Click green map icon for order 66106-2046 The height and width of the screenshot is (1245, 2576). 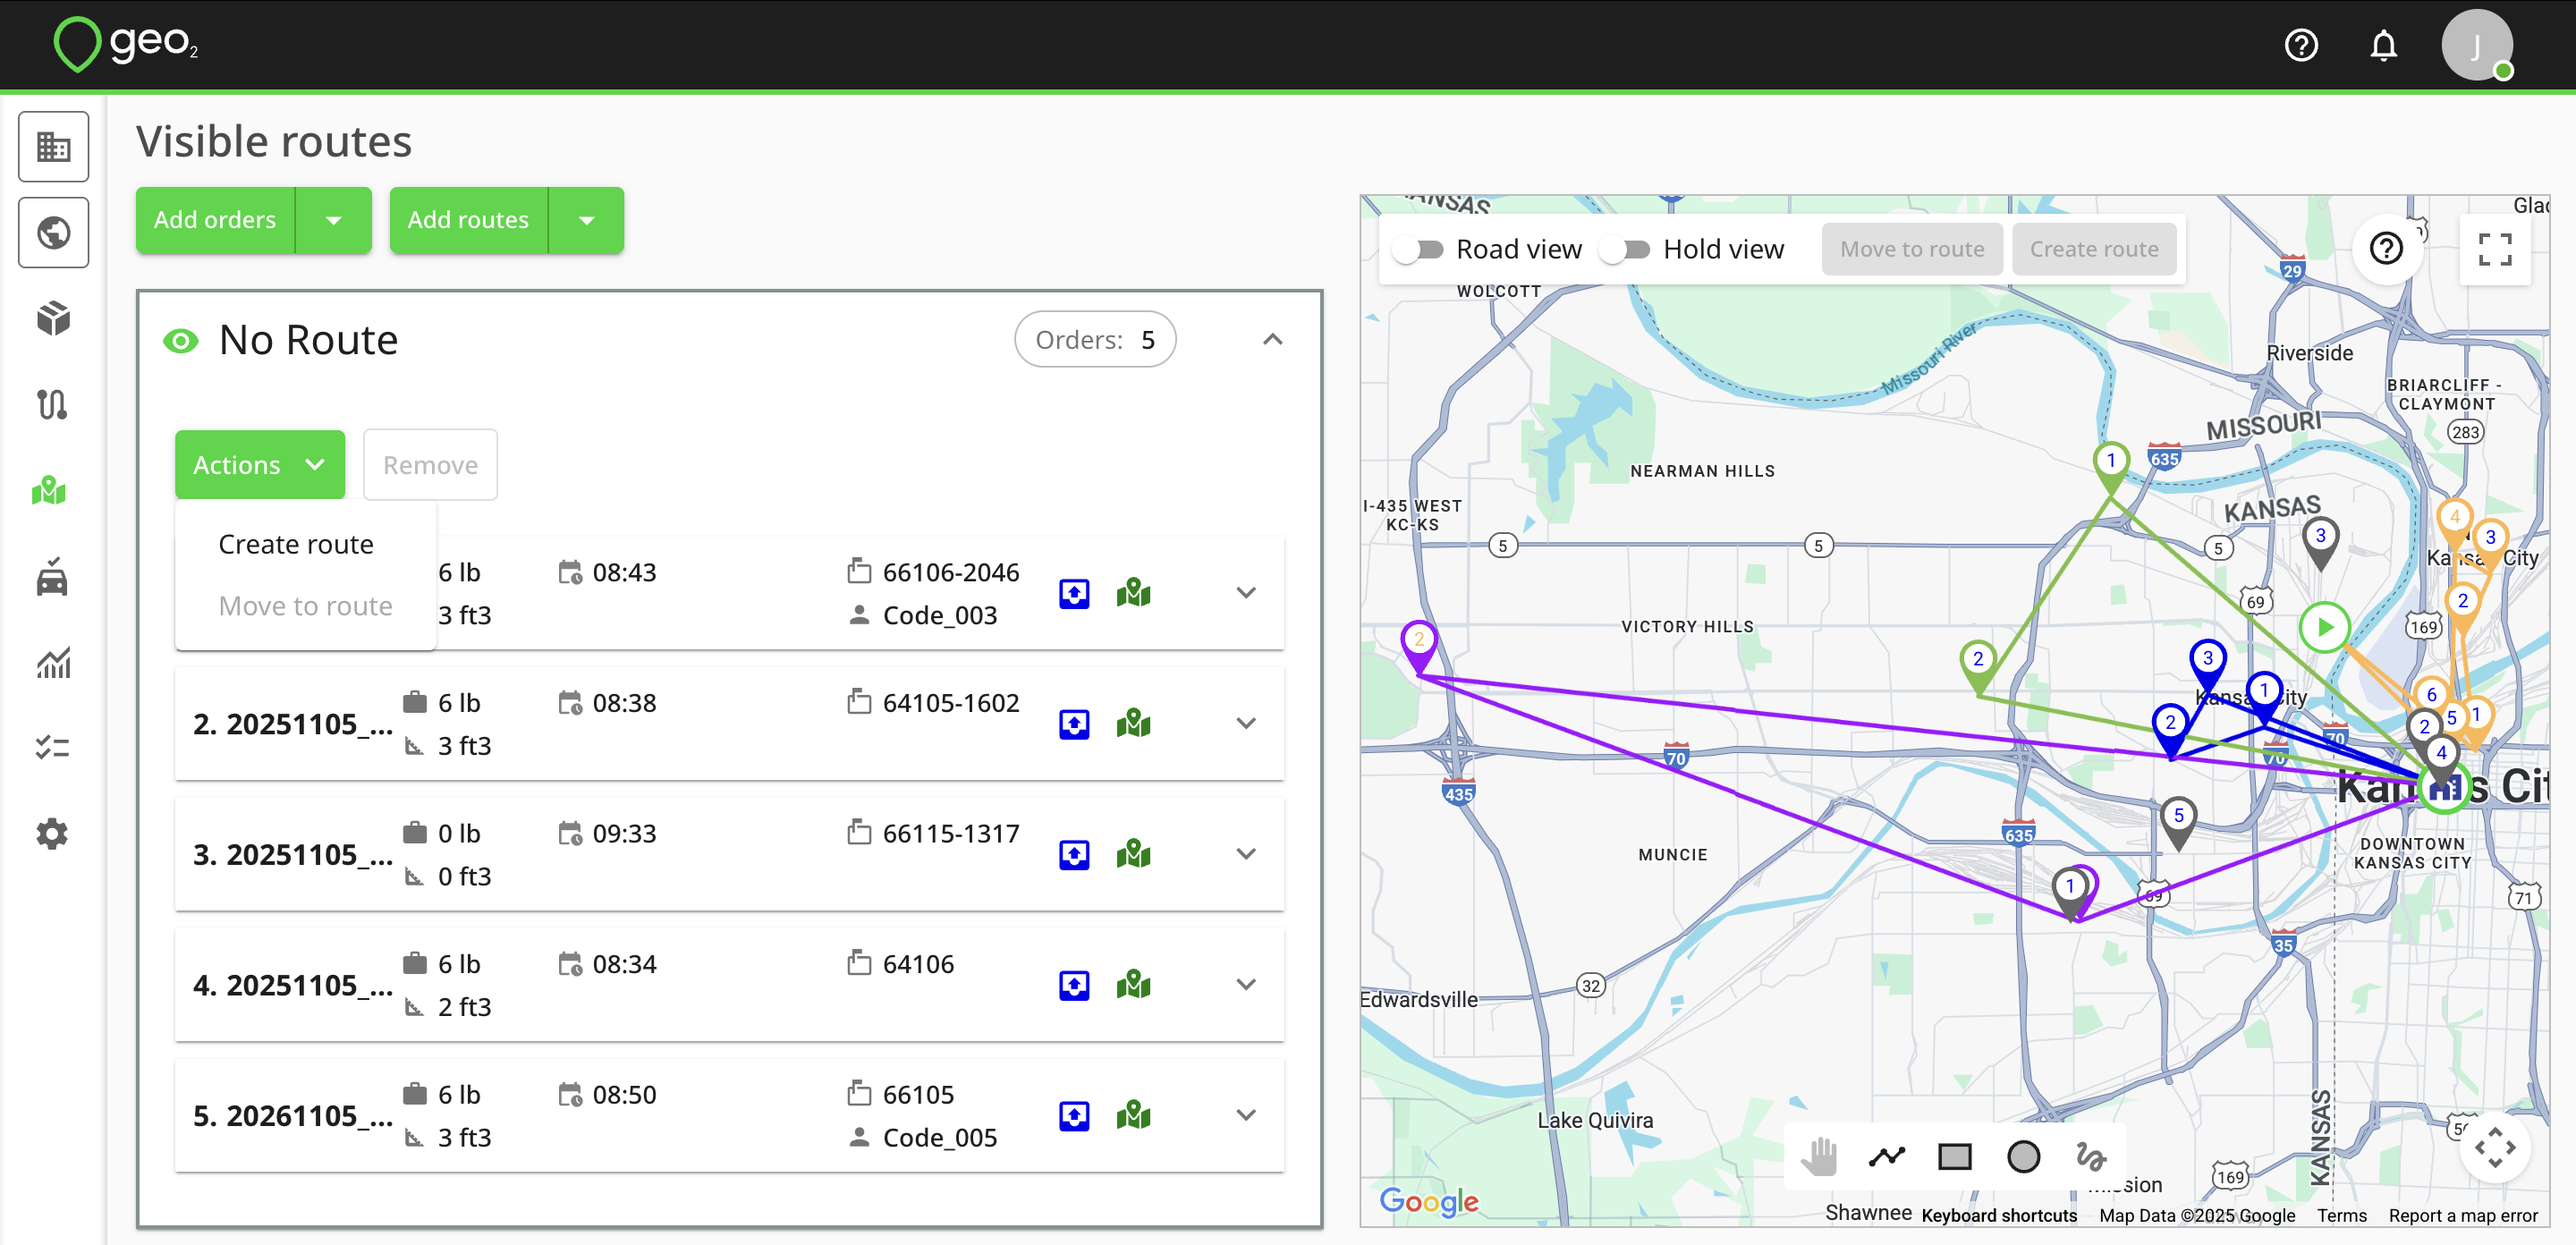pyautogui.click(x=1134, y=593)
